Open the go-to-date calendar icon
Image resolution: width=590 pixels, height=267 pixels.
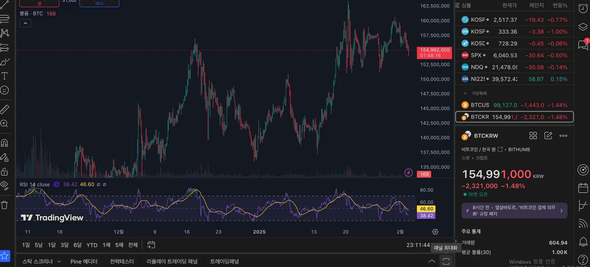pos(151,245)
